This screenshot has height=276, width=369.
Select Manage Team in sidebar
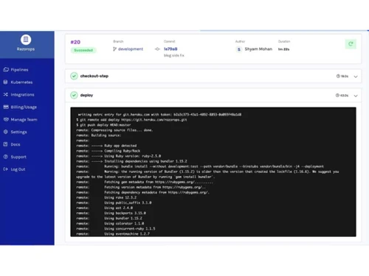[x=24, y=119]
